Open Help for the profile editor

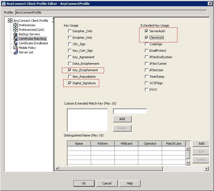130,183
